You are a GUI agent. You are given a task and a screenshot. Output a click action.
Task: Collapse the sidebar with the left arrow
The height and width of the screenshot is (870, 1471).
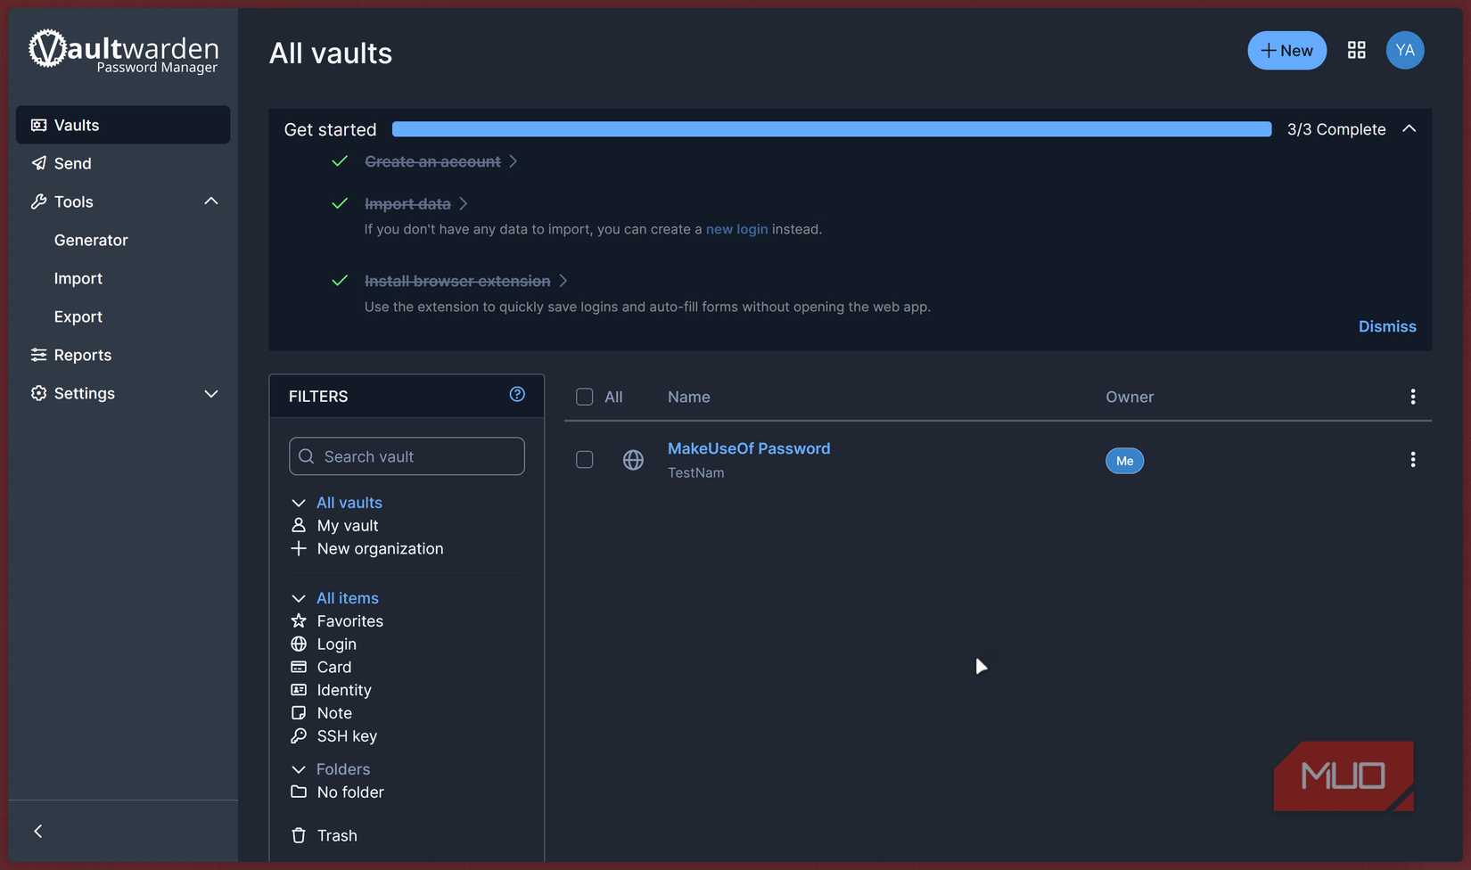pyautogui.click(x=37, y=831)
